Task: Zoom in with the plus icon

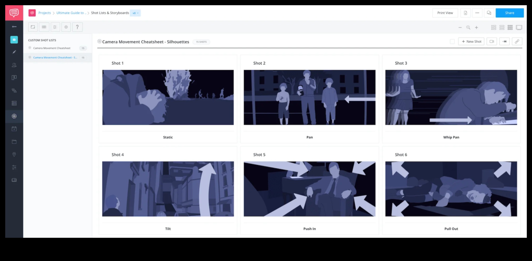Action: pos(476,27)
